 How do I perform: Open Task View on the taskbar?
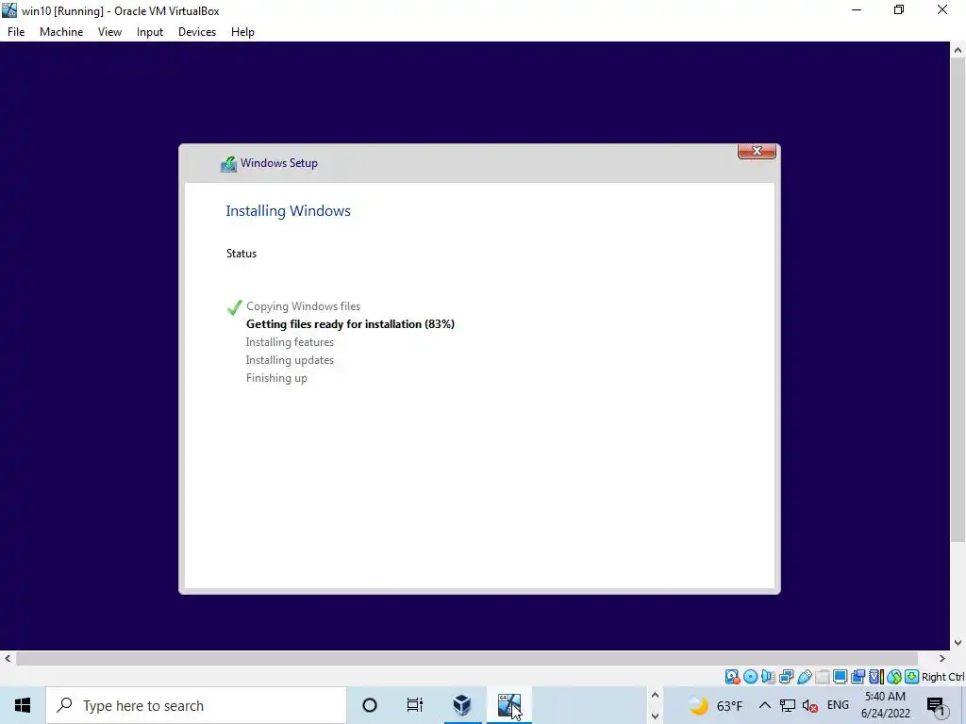click(415, 705)
